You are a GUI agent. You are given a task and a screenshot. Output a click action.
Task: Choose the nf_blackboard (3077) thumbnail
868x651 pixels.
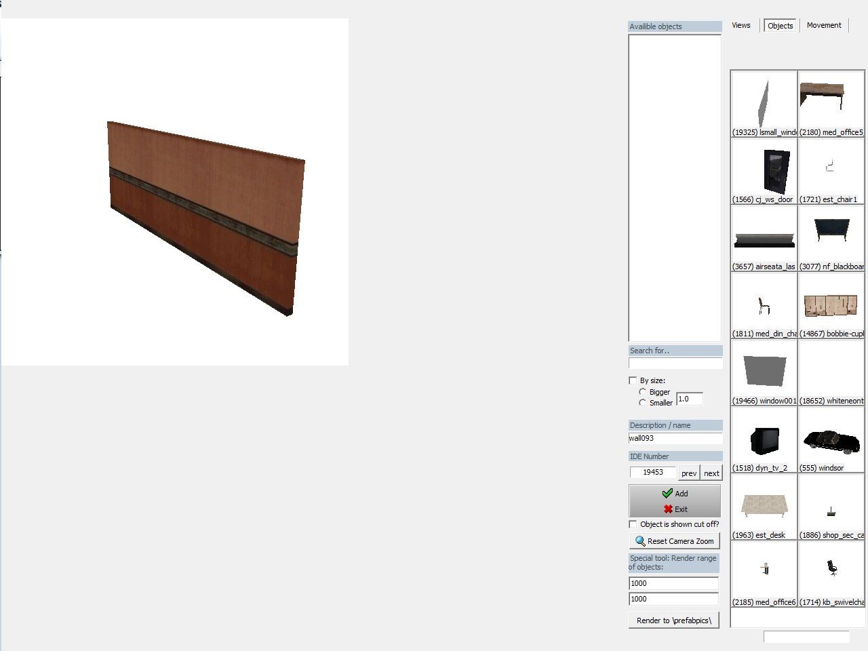[831, 238]
